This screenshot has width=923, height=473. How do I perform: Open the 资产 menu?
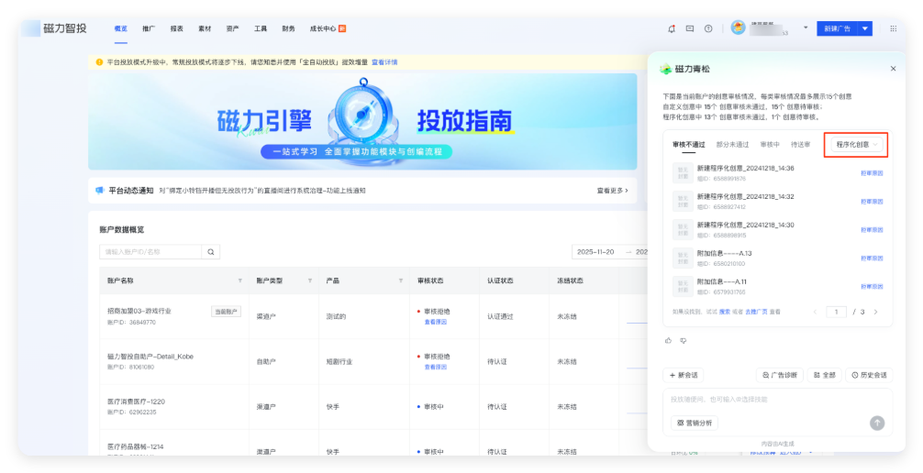click(232, 28)
